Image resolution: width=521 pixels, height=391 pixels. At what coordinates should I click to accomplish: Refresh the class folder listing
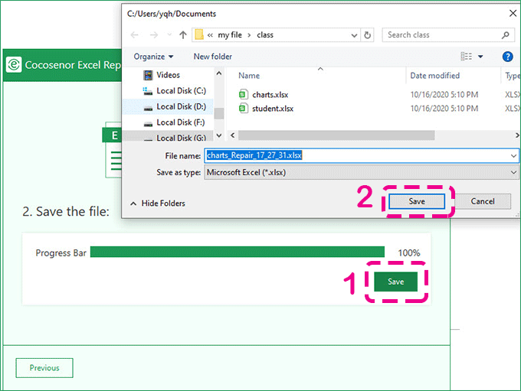367,35
